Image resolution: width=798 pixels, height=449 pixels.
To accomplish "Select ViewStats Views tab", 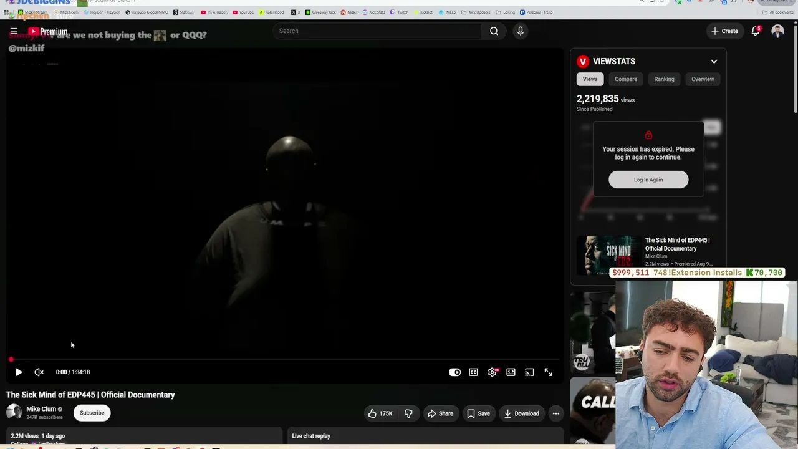I will tap(590, 79).
